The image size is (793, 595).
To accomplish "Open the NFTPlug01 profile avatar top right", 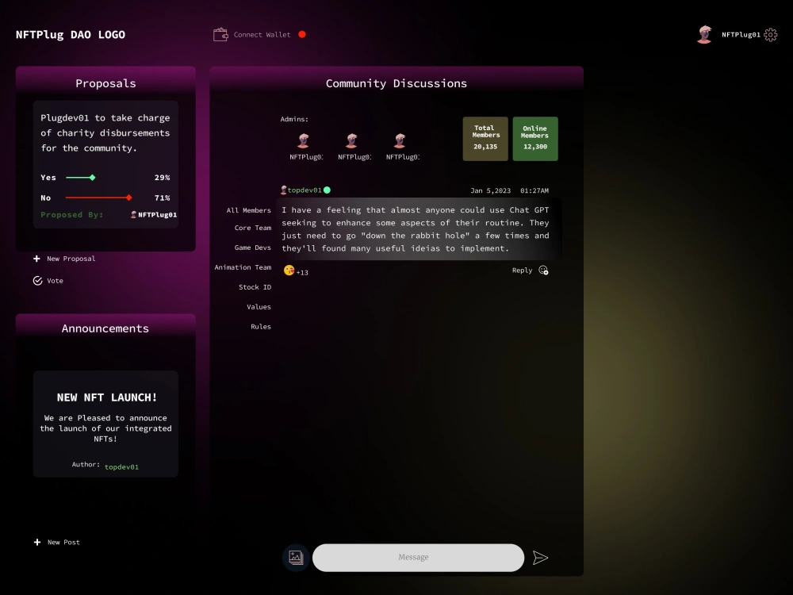I will (704, 34).
